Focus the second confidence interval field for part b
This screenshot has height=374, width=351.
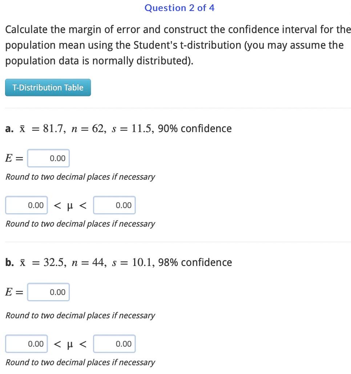[114, 343]
